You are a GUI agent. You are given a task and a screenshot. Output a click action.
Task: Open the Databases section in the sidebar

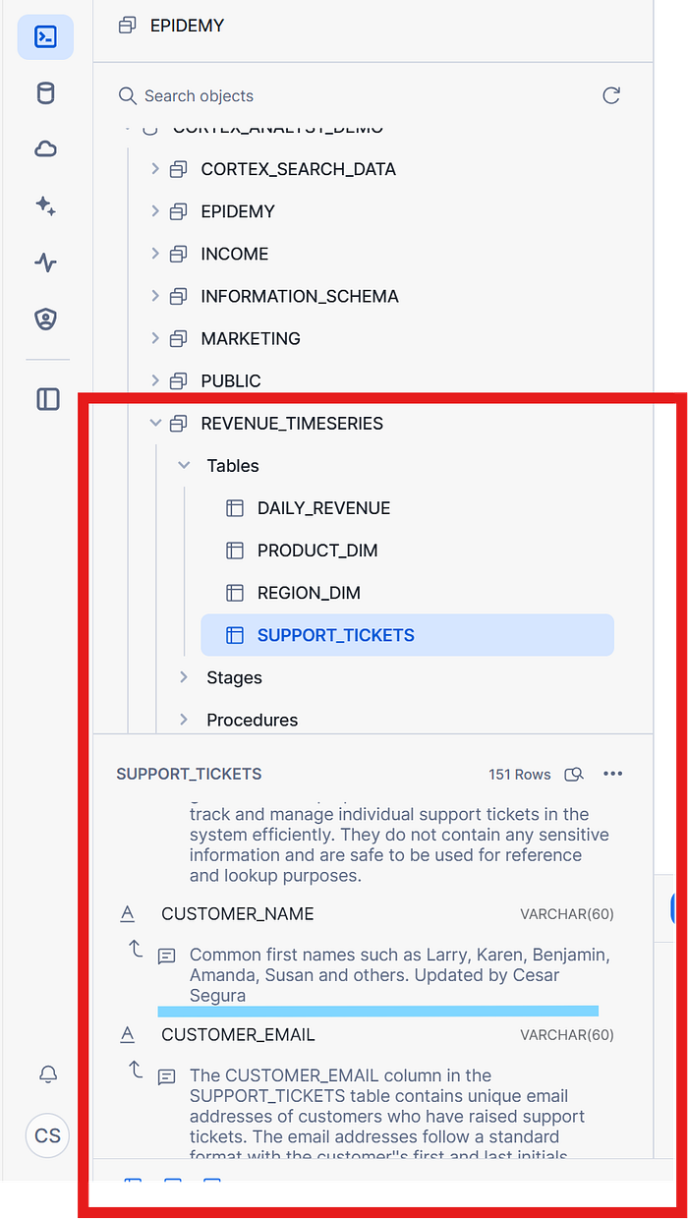tap(45, 92)
